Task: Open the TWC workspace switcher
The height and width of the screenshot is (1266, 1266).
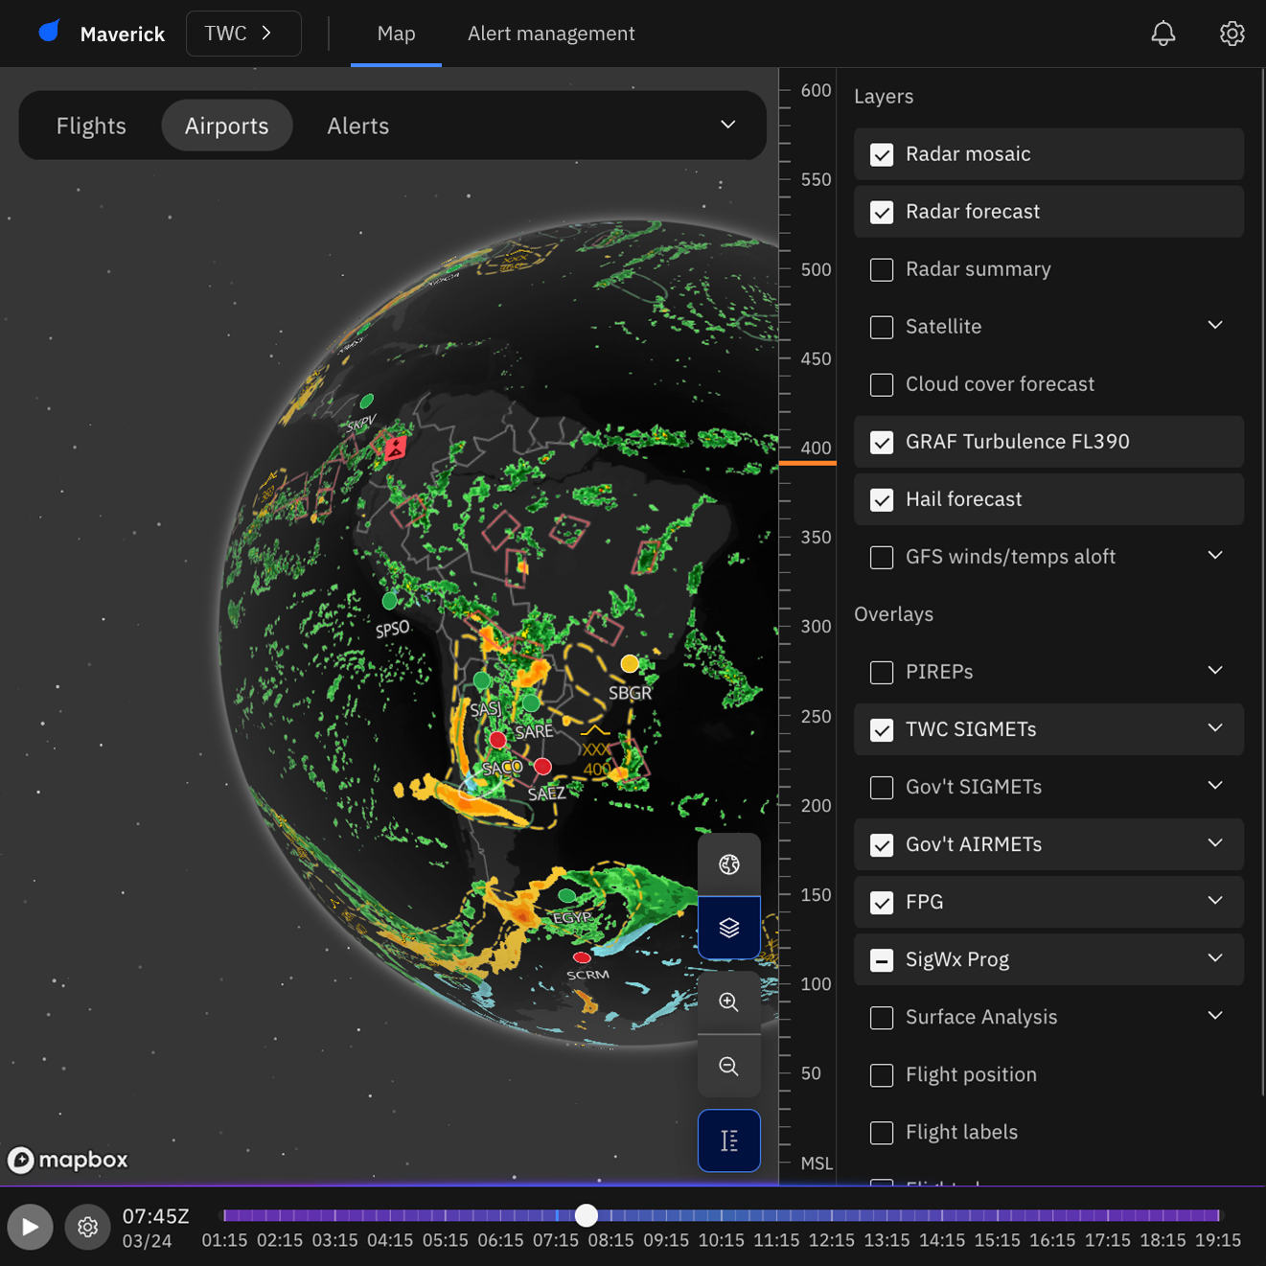Action: point(242,33)
